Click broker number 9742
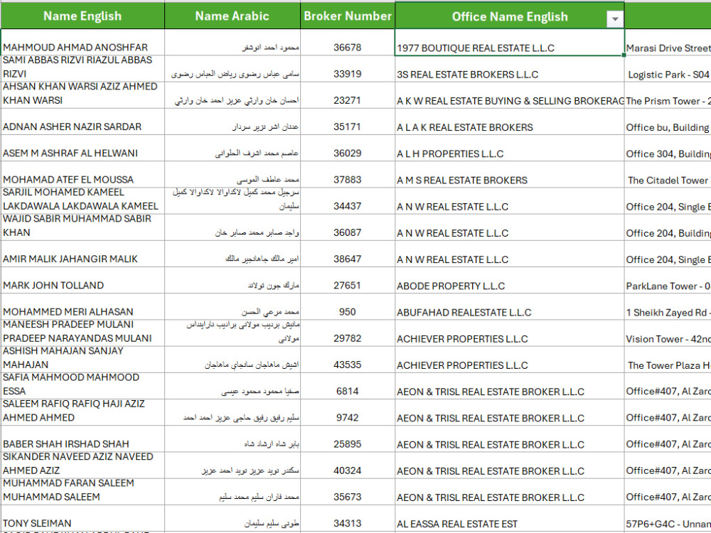 click(348, 412)
